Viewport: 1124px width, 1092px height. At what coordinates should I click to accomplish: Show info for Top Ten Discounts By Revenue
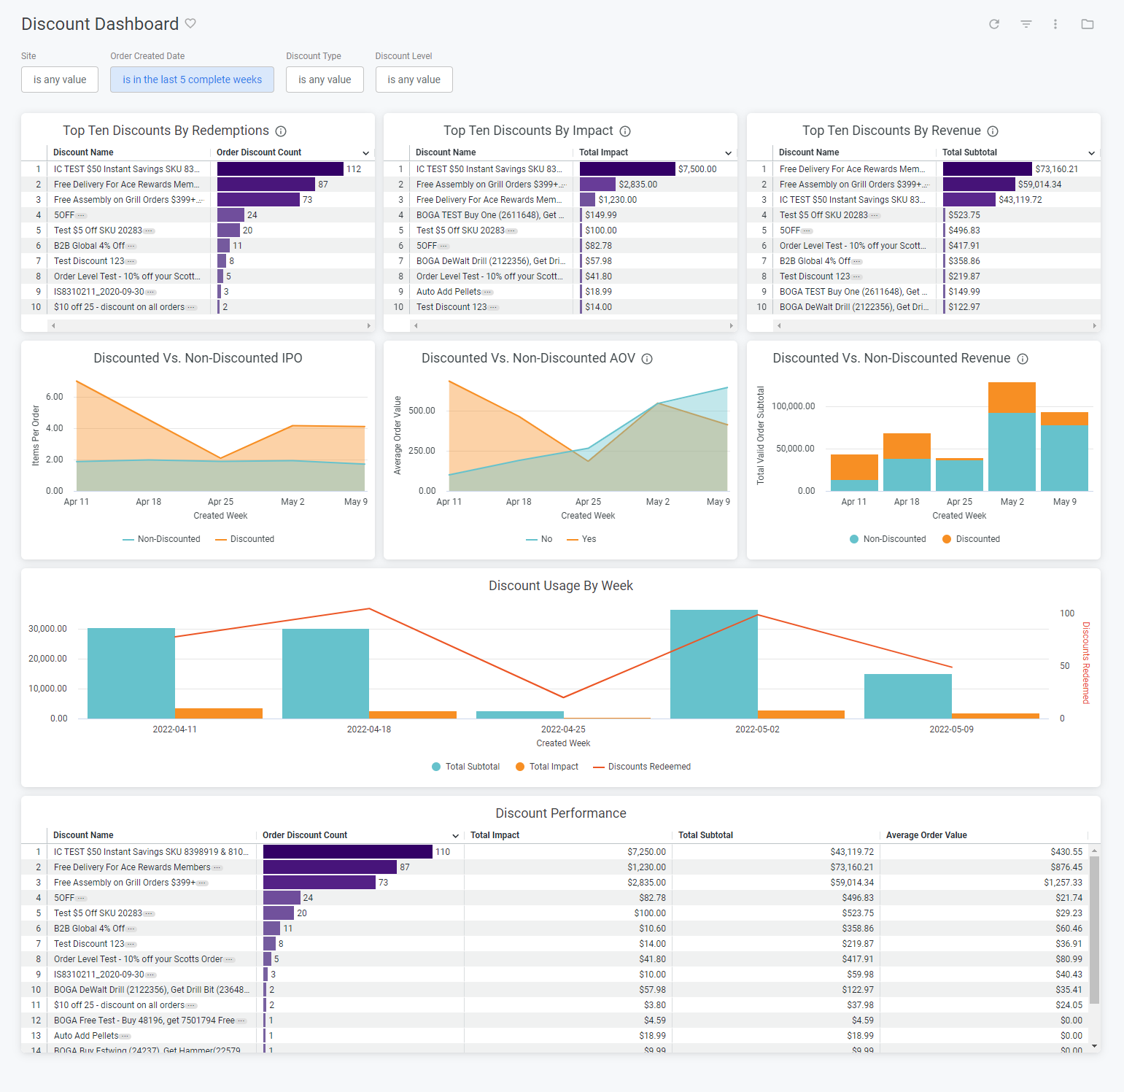click(993, 131)
